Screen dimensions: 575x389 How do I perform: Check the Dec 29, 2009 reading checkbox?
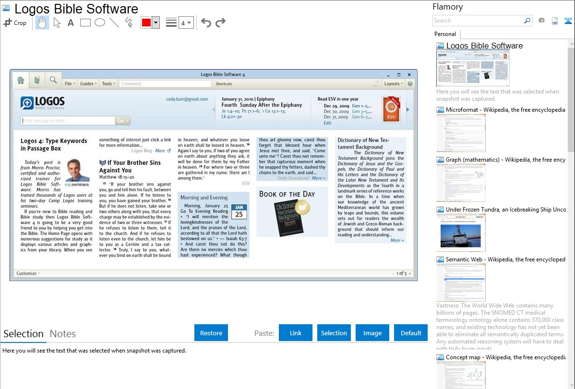(x=320, y=106)
